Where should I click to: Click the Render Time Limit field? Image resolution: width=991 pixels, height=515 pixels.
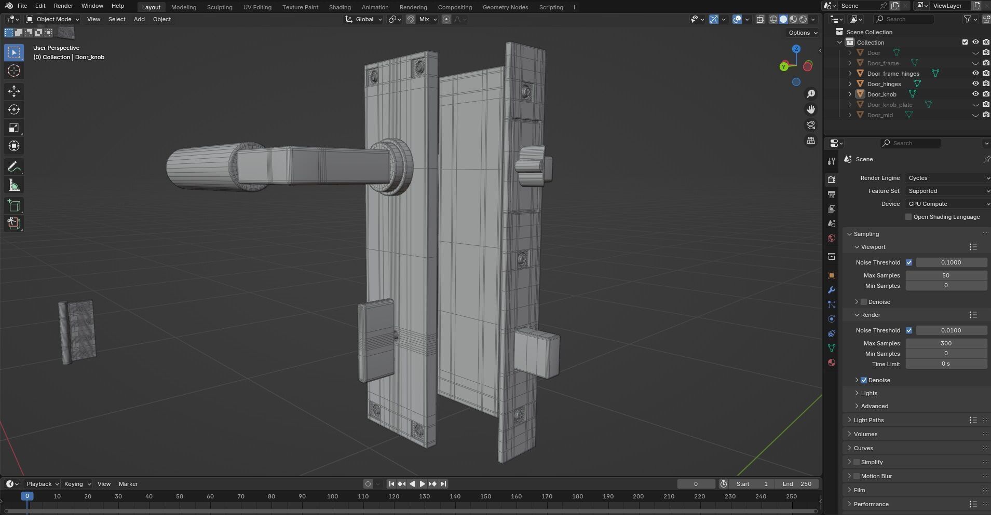(946, 364)
